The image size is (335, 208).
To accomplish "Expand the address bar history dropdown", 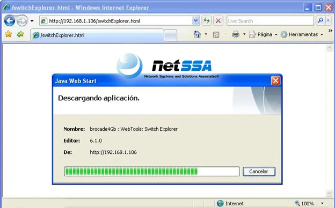I will click(x=195, y=21).
